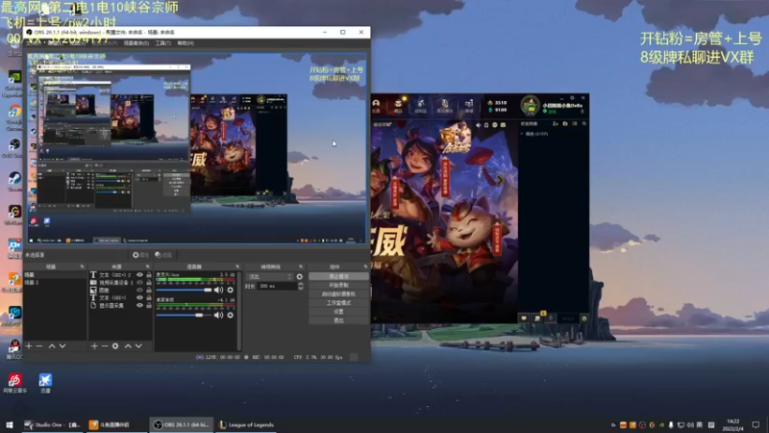
Task: Pop out the sources dock via its header icon
Action: click(x=148, y=267)
